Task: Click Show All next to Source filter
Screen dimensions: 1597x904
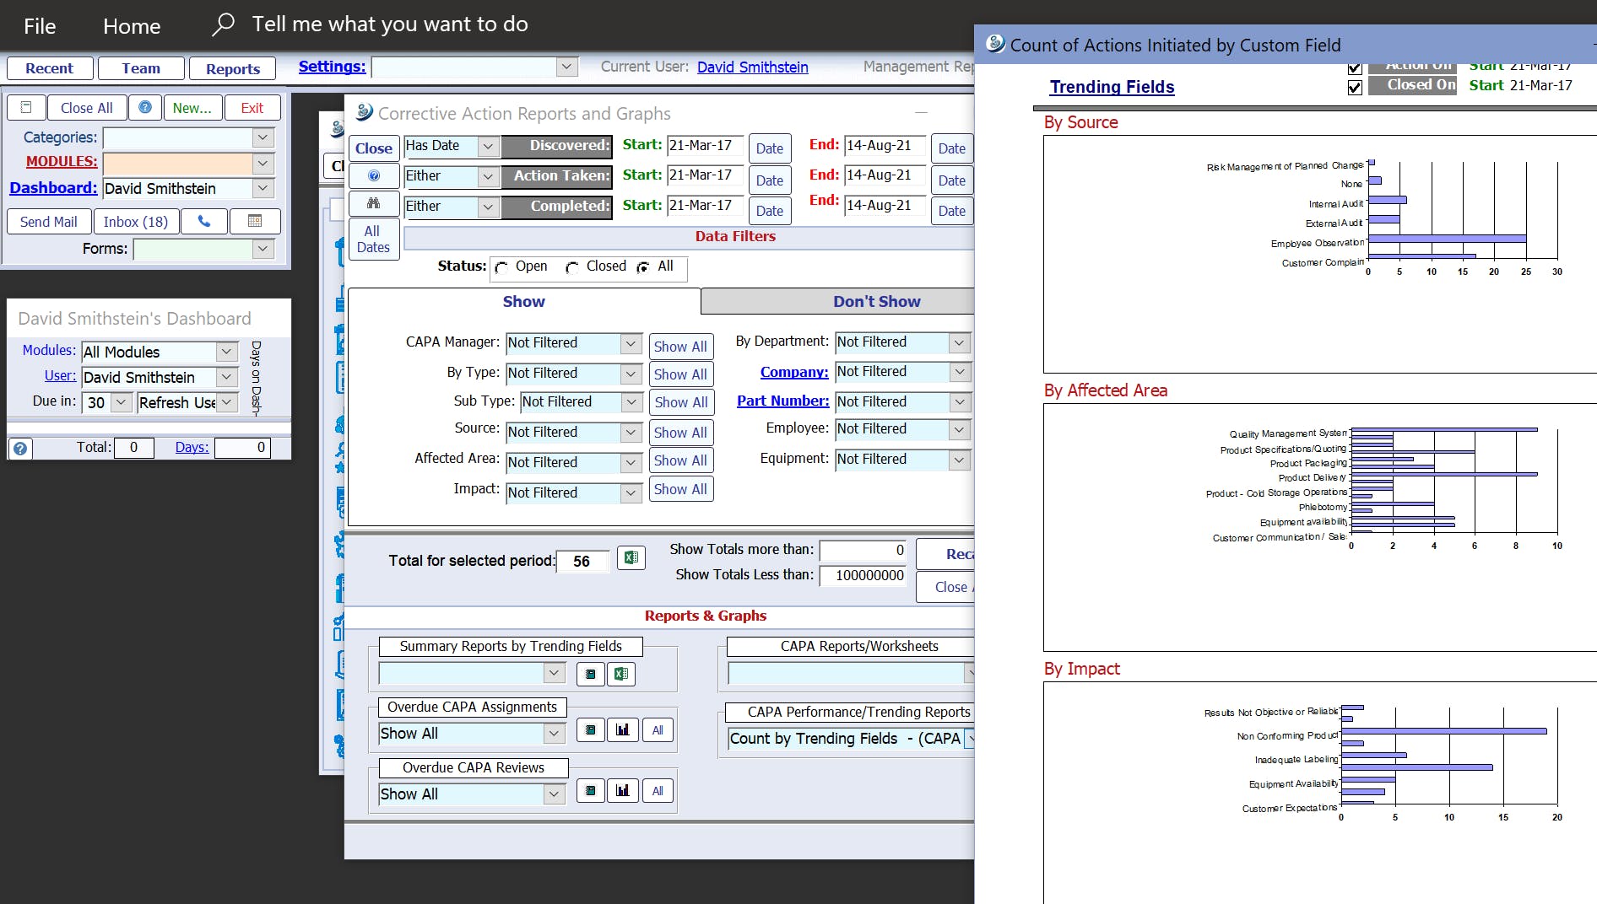Action: coord(680,433)
